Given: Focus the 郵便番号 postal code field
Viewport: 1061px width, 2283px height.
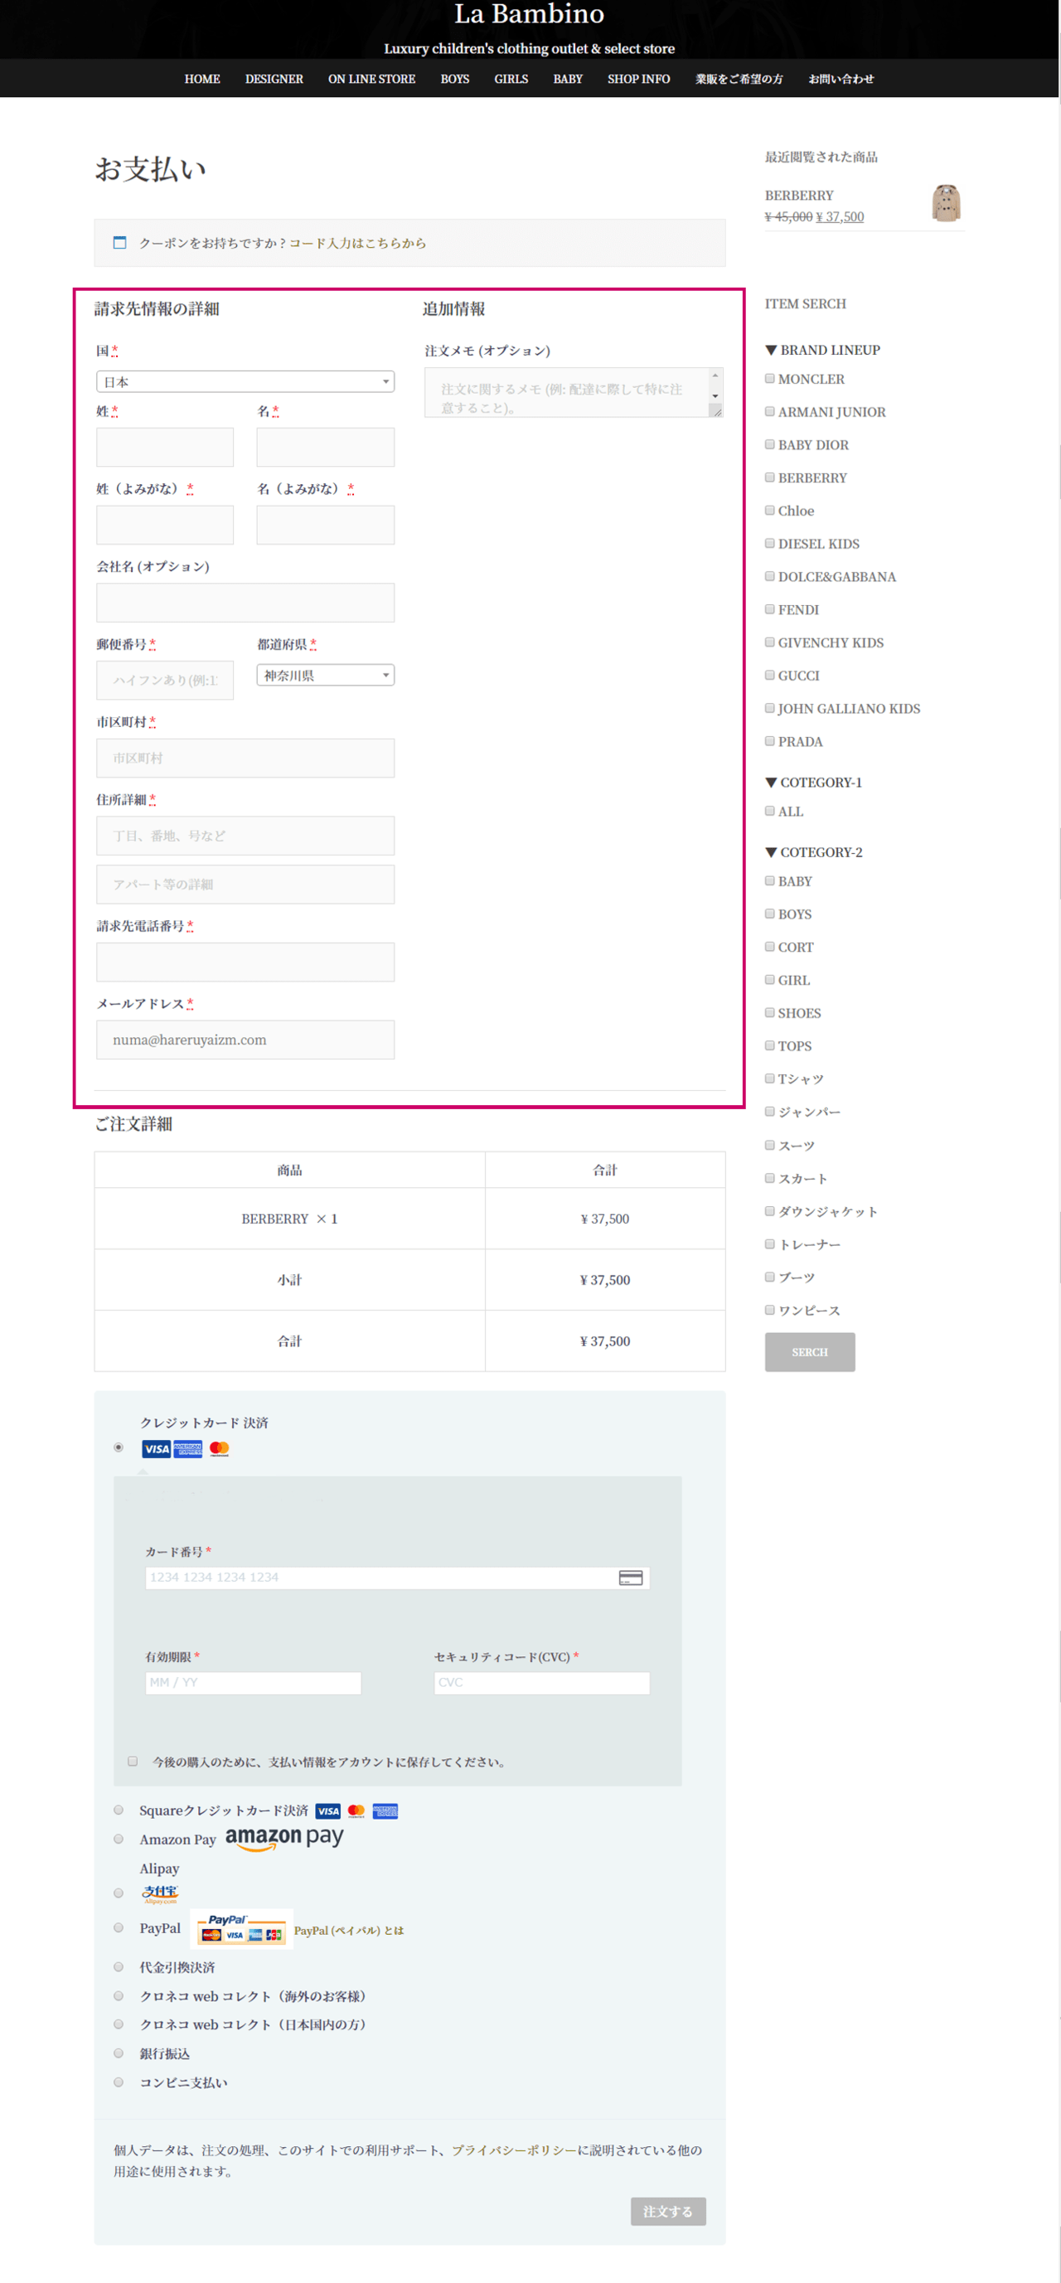Looking at the screenshot, I should tap(165, 681).
